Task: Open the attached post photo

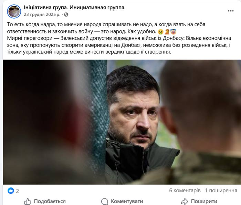Action: (x=122, y=122)
